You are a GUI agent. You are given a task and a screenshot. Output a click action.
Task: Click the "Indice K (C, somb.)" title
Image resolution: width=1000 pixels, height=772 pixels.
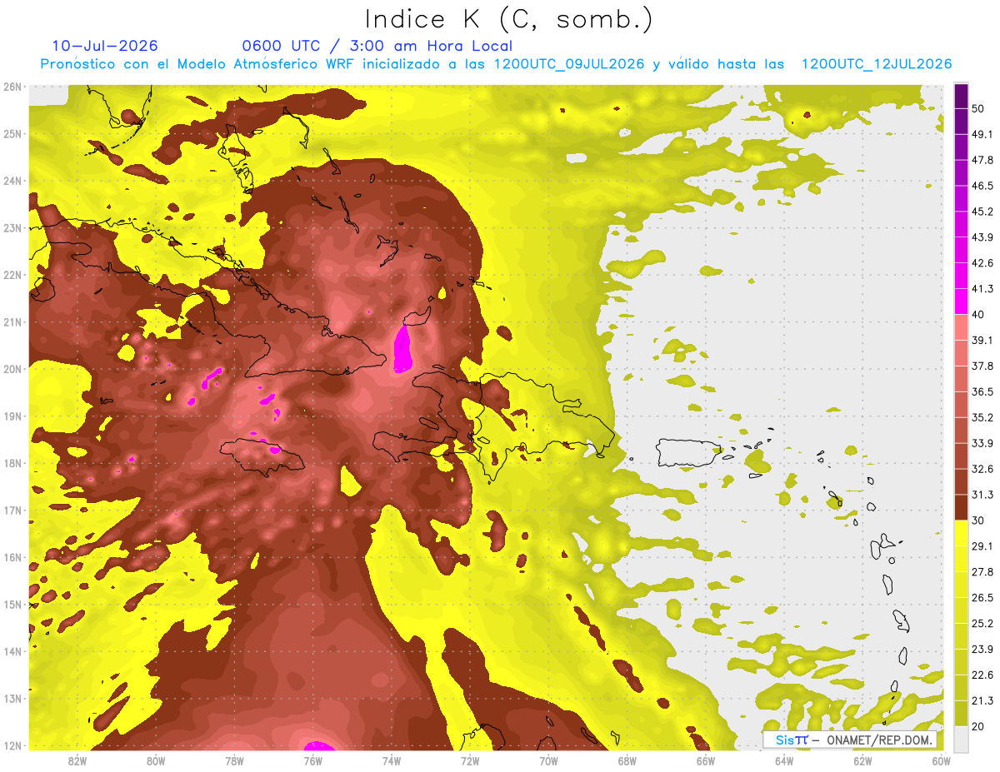pos(508,19)
